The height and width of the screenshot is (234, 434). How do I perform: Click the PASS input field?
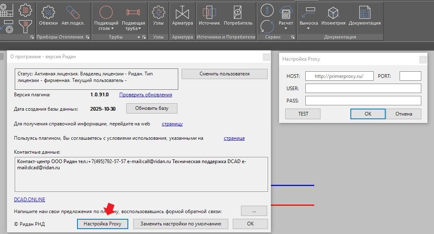point(363,100)
